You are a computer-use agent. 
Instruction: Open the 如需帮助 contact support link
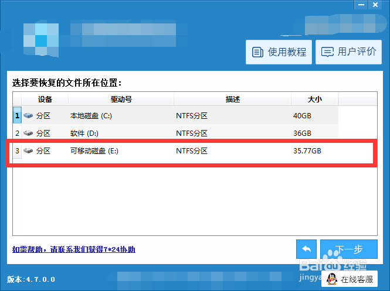pyautogui.click(x=74, y=249)
